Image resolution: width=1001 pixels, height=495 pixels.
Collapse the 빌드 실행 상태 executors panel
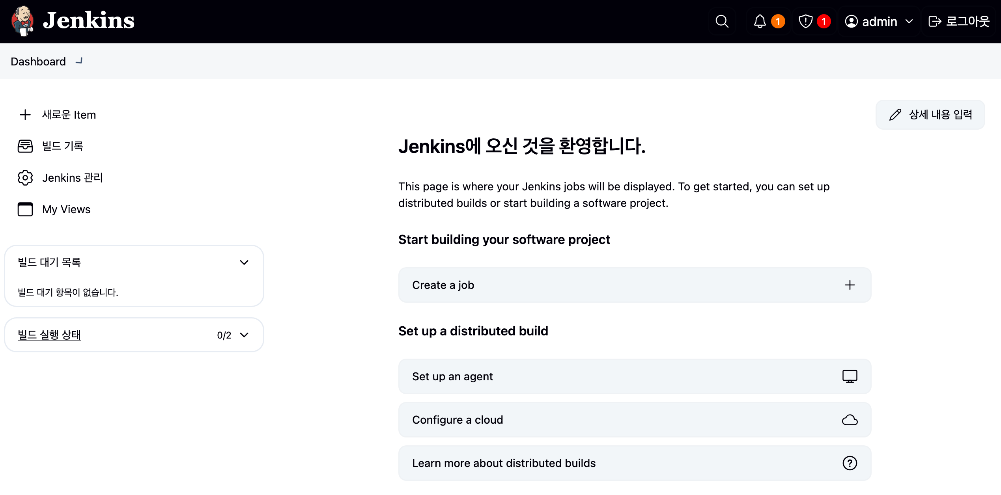pos(244,335)
